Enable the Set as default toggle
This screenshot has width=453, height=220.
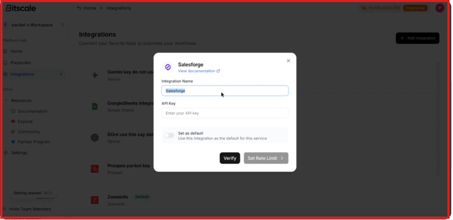(x=169, y=135)
